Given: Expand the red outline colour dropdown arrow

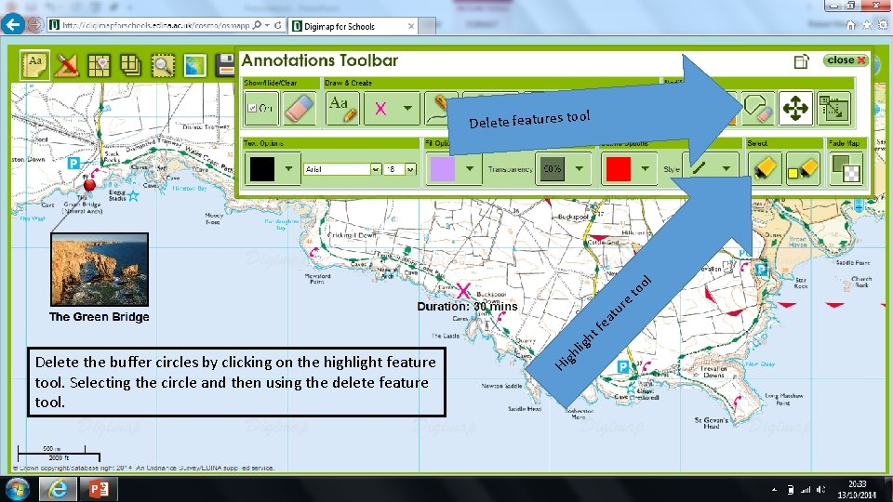Looking at the screenshot, I should pyautogui.click(x=646, y=168).
